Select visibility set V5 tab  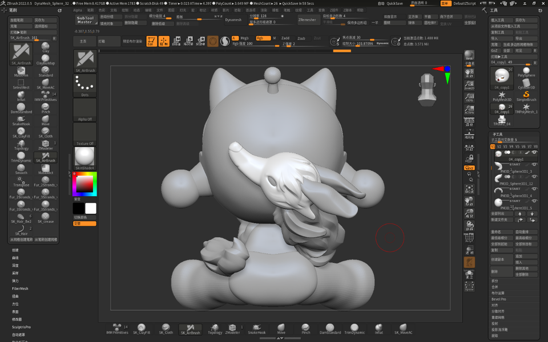517,146
